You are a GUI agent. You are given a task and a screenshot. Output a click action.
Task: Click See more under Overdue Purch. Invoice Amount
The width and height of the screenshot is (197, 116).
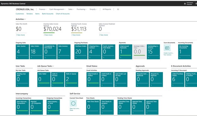coord(76,35)
